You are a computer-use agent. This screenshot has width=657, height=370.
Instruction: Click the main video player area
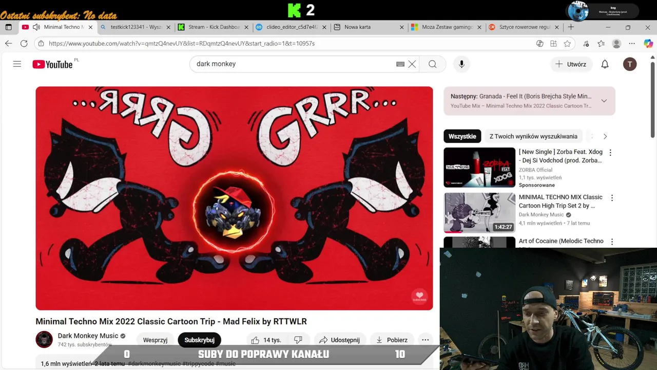pyautogui.click(x=234, y=198)
